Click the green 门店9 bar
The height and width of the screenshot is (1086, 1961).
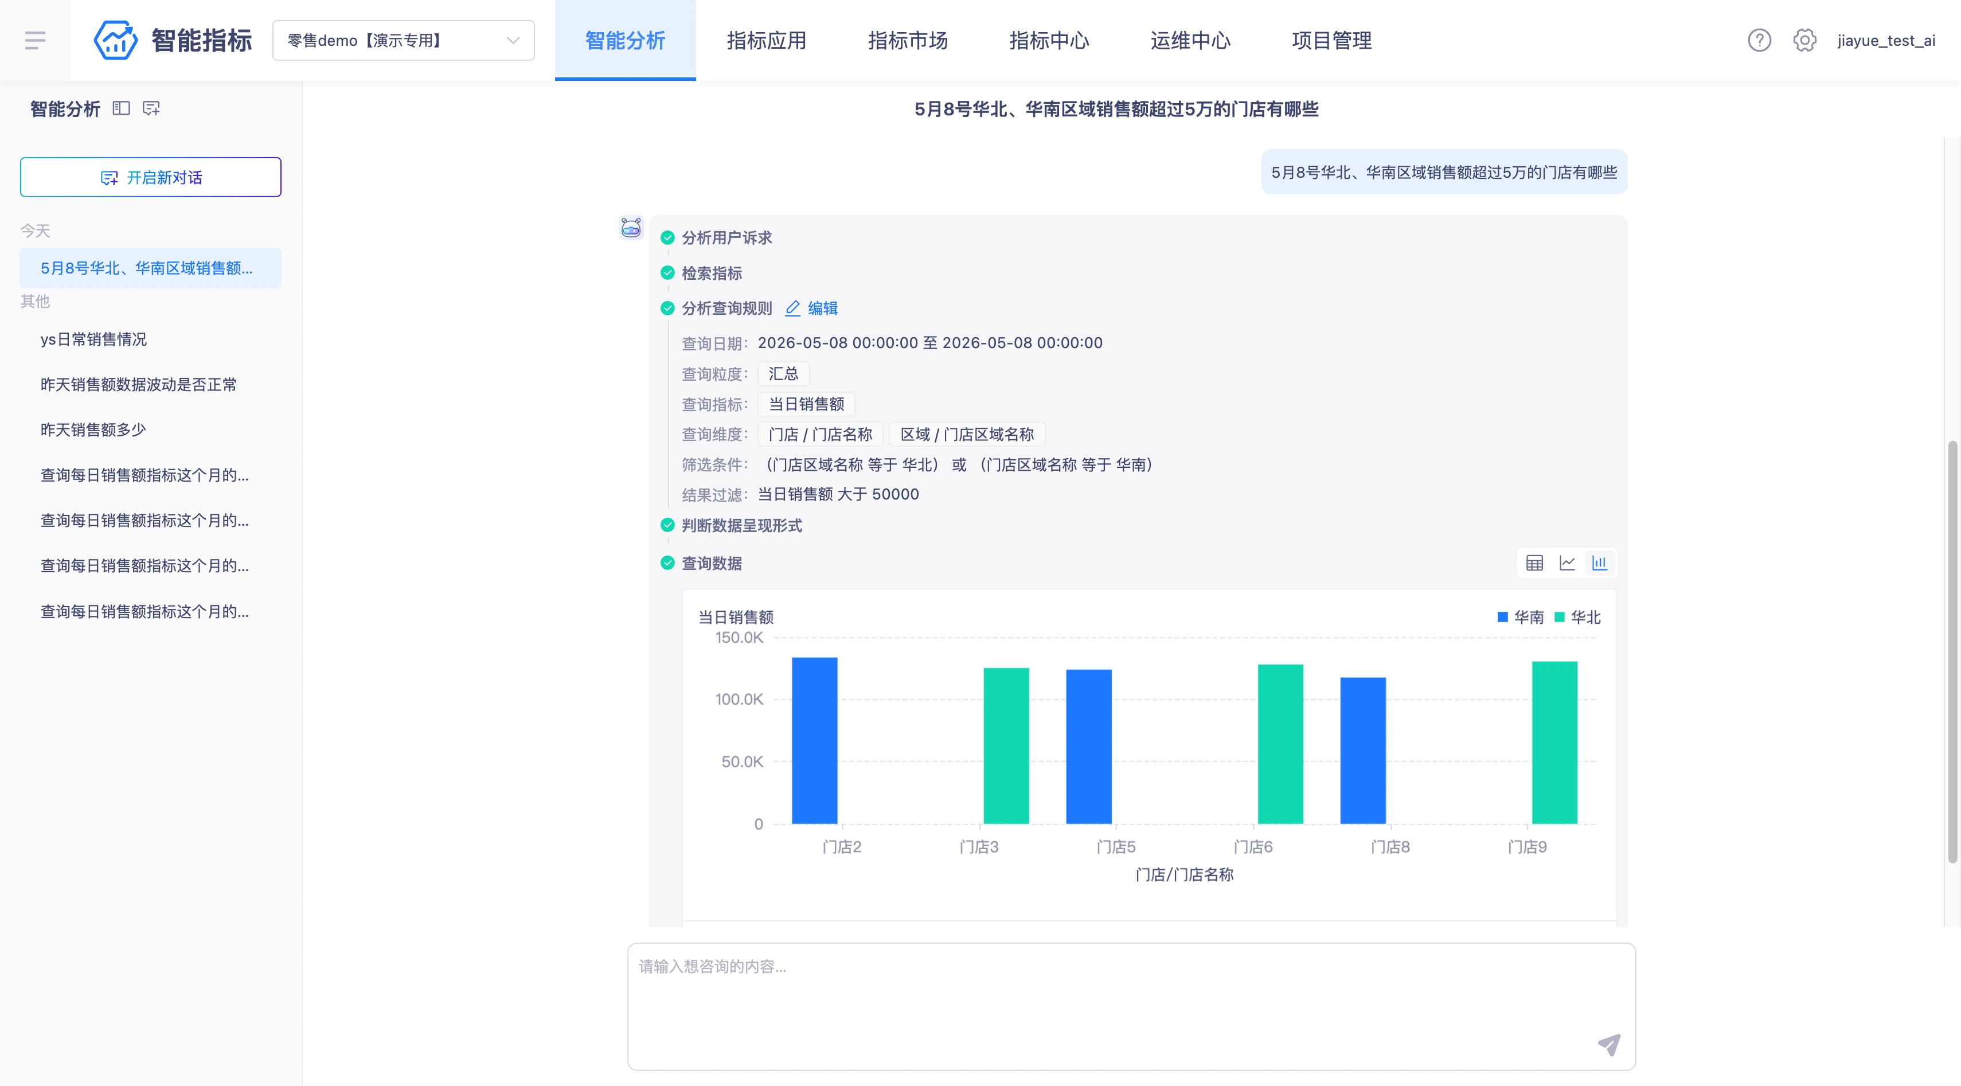pos(1554,743)
